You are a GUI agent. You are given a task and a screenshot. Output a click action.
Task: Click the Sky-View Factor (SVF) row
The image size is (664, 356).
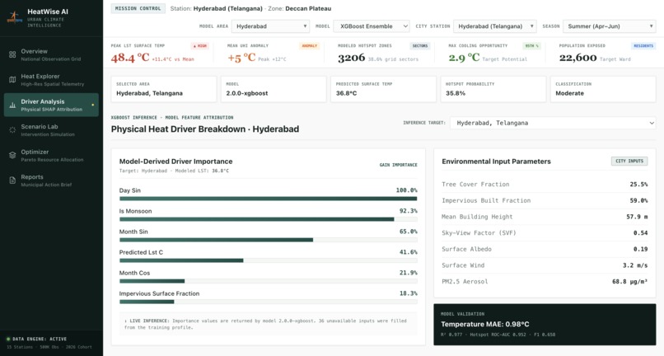click(545, 232)
